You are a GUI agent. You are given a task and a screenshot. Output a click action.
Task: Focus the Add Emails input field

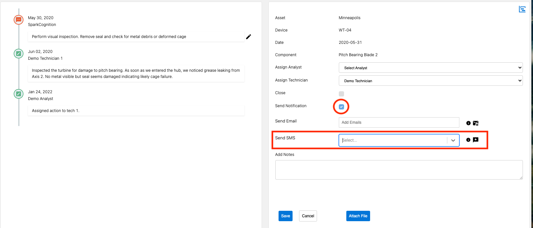click(x=399, y=122)
